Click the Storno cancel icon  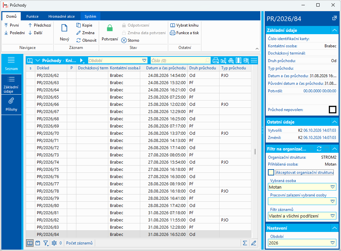coord(124,40)
